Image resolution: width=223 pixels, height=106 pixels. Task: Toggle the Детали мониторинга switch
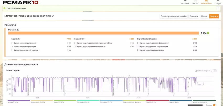[214, 71]
